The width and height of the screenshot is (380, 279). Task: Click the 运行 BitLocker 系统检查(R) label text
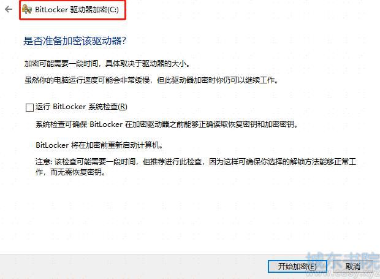82,107
